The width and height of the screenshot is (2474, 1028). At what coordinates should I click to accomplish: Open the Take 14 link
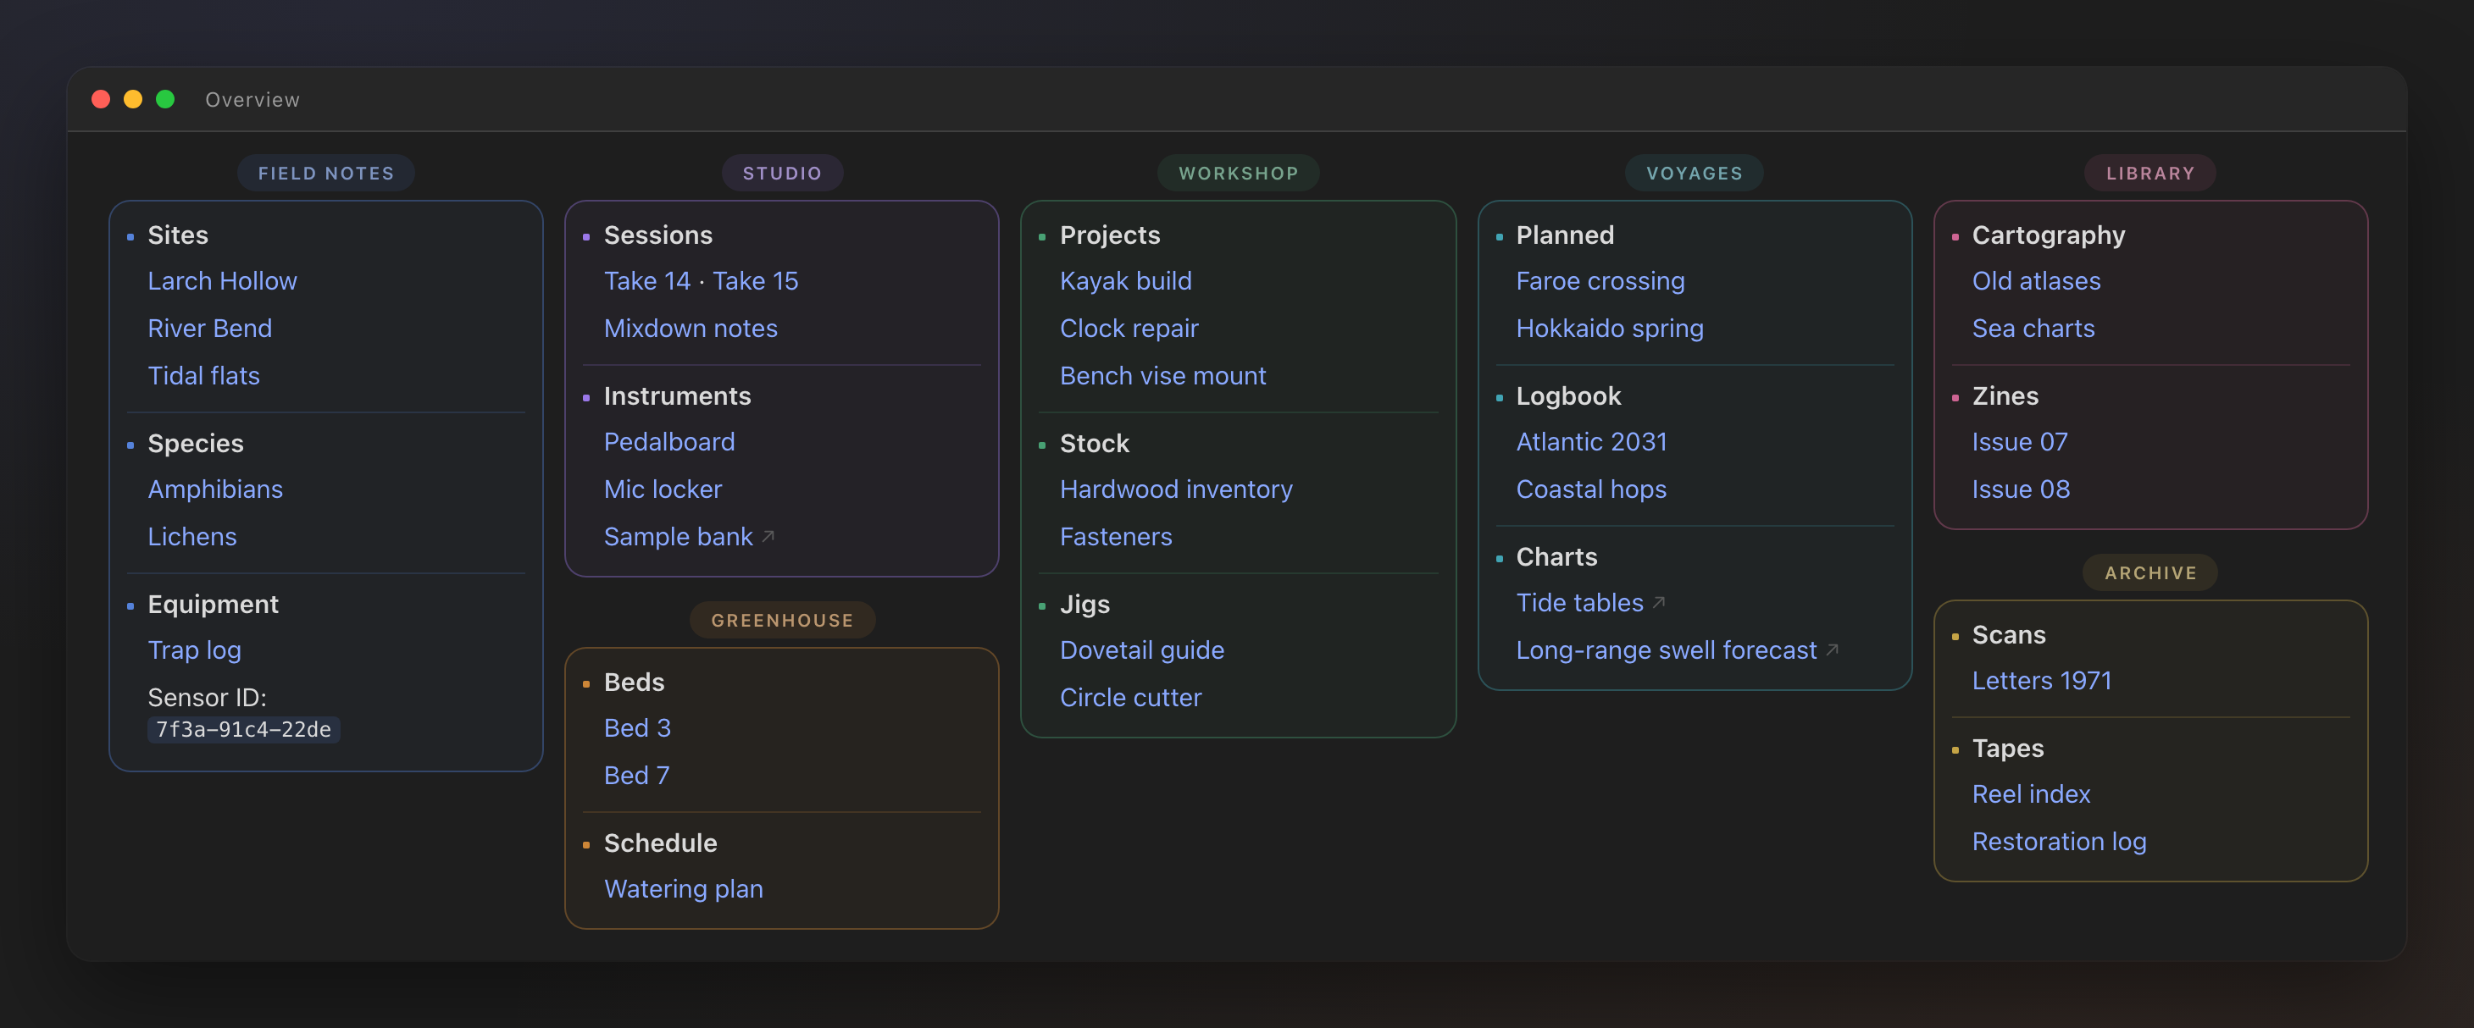(647, 281)
